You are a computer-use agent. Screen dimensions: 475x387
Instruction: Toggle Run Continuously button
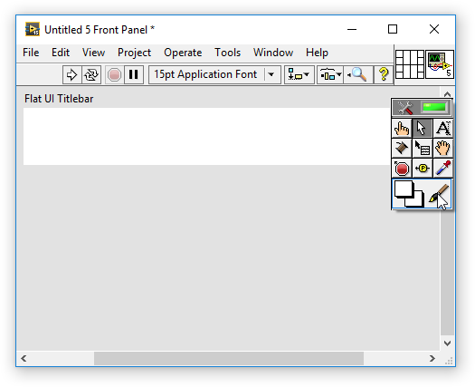(x=91, y=74)
